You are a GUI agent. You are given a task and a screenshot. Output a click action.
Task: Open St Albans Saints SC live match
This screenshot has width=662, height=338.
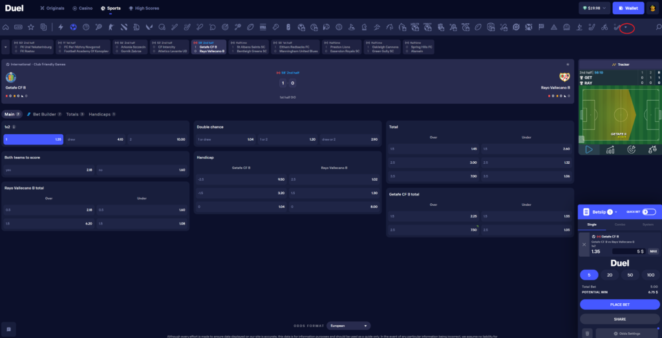point(249,47)
